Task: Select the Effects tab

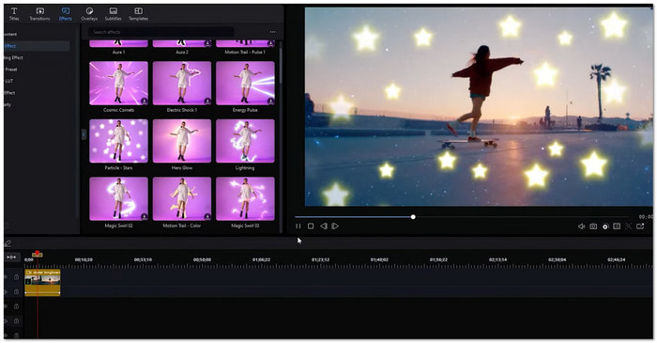Action: tap(66, 14)
